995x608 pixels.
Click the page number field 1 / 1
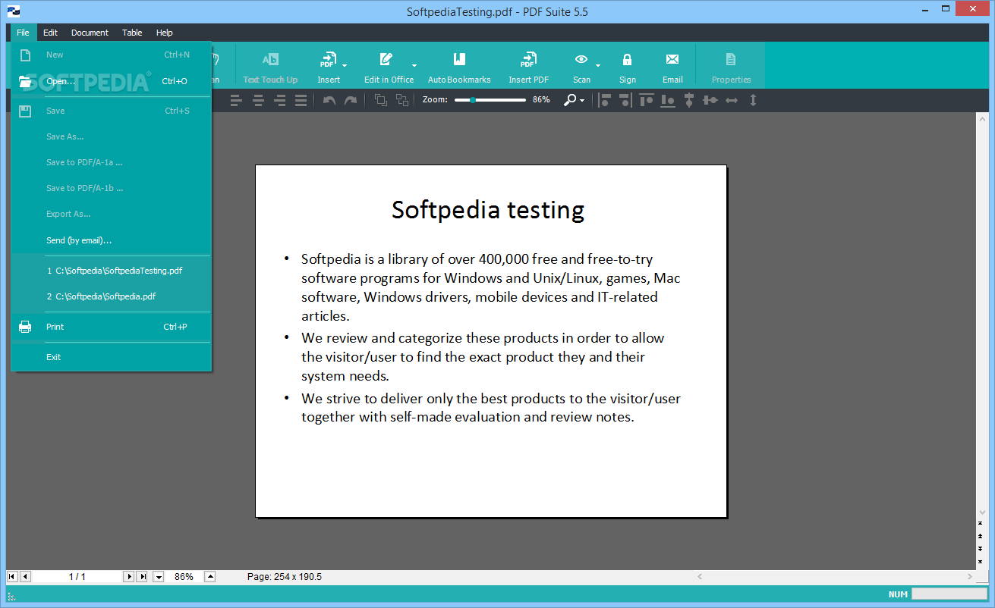pos(77,577)
